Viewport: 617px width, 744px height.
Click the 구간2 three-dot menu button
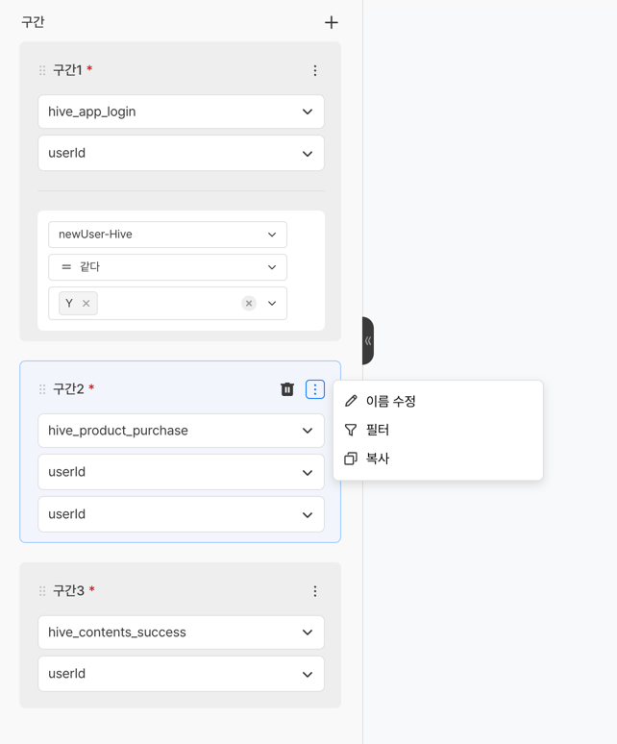[315, 389]
